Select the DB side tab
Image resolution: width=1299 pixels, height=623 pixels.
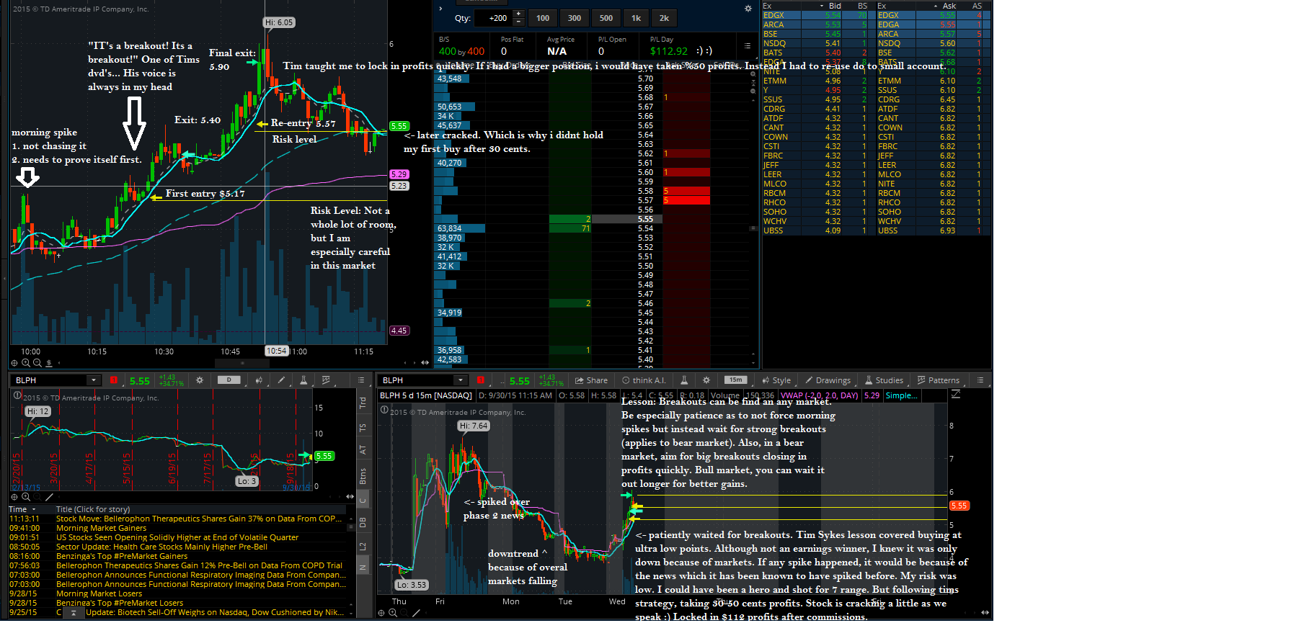pyautogui.click(x=363, y=522)
